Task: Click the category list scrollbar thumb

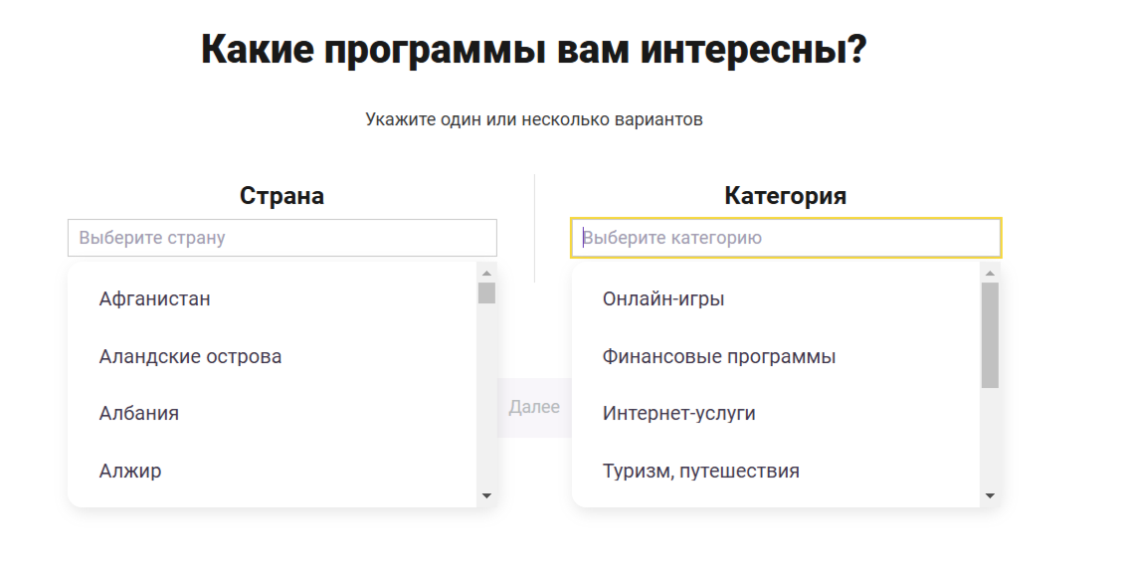Action: tap(990, 334)
